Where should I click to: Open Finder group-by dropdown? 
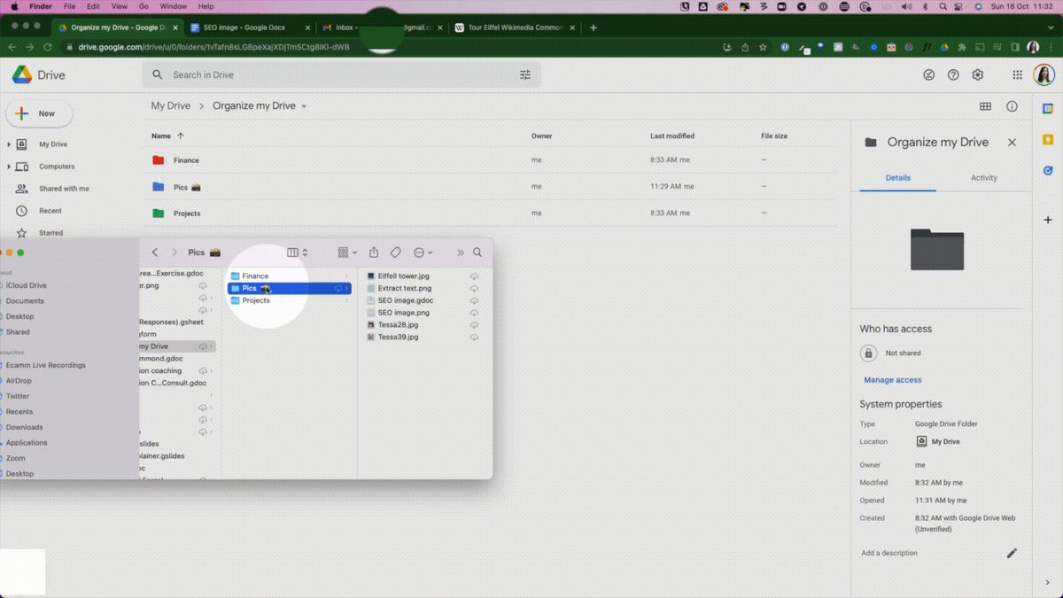(x=347, y=252)
